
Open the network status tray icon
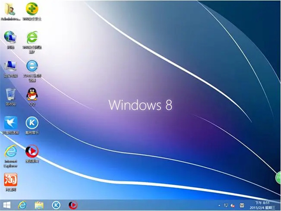[x=226, y=205]
